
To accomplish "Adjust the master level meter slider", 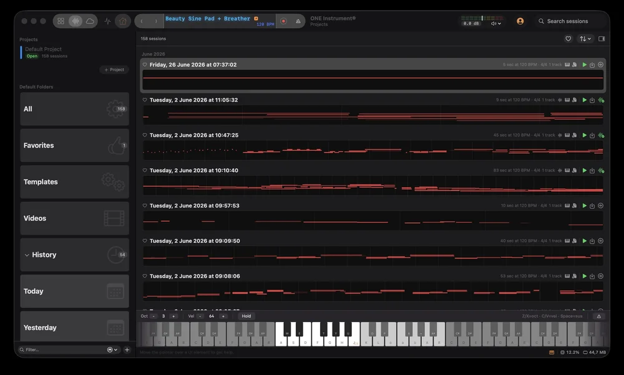I will 482,18.
